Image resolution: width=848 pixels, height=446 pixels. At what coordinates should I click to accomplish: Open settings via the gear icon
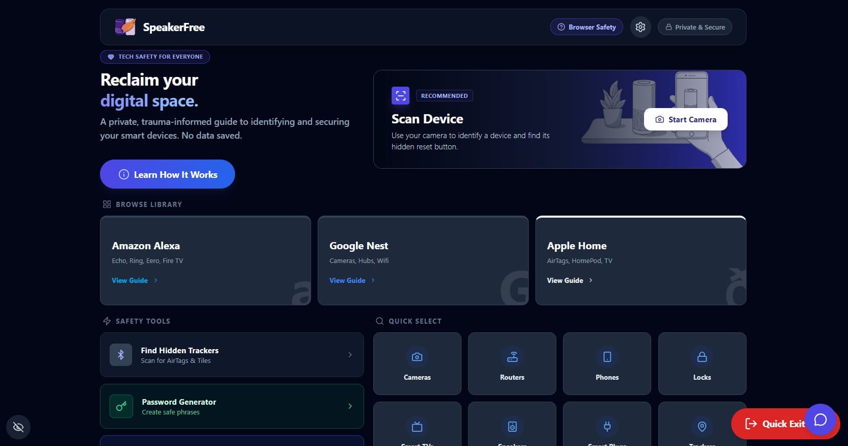pyautogui.click(x=640, y=27)
